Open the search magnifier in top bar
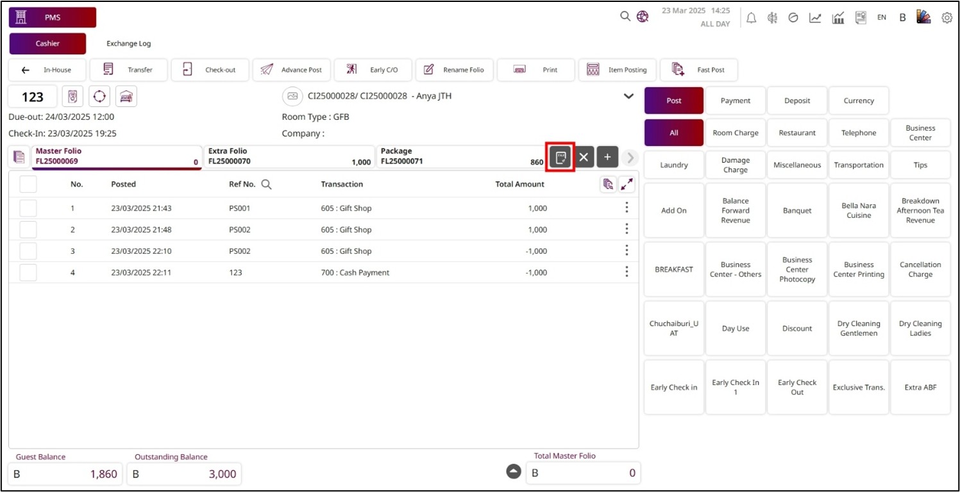 625,17
